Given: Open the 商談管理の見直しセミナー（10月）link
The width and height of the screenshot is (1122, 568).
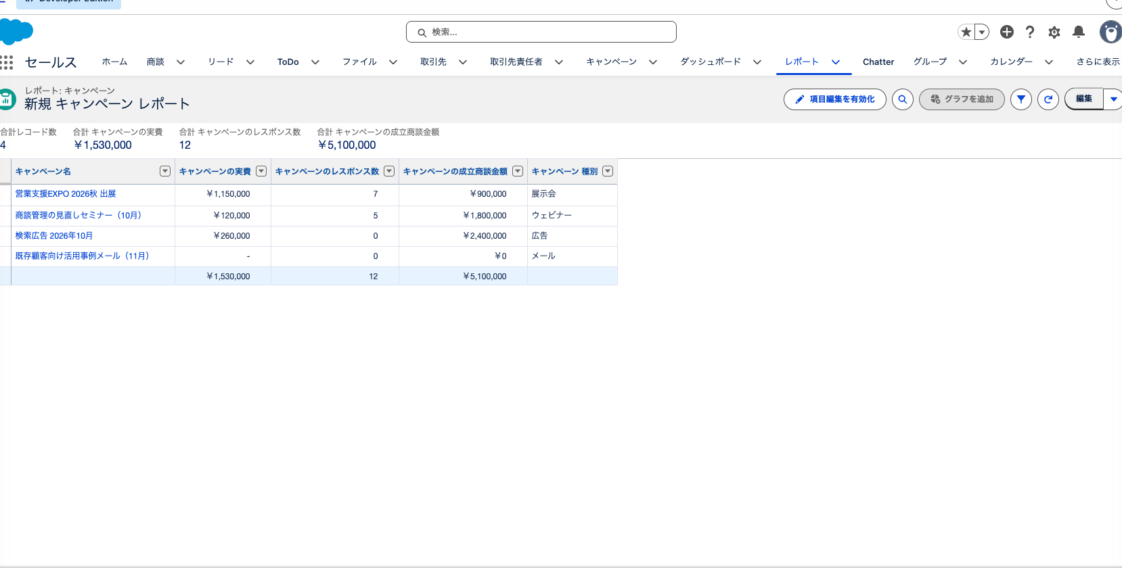Looking at the screenshot, I should (x=78, y=215).
